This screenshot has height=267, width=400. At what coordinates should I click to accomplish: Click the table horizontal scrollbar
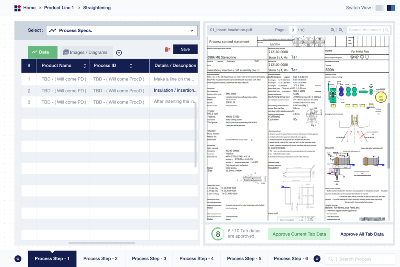tap(102, 243)
